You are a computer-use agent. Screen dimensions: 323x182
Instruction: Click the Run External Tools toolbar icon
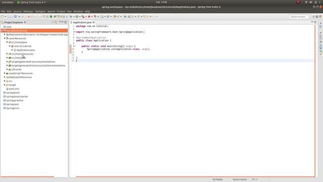[83, 17]
